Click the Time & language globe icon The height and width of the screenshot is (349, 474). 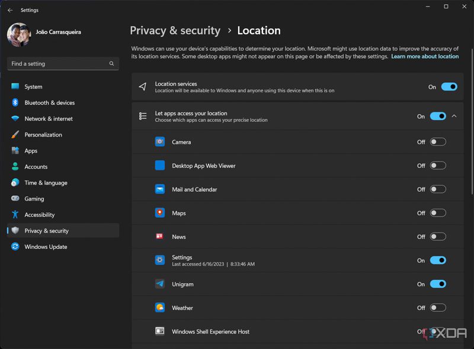(x=15, y=183)
